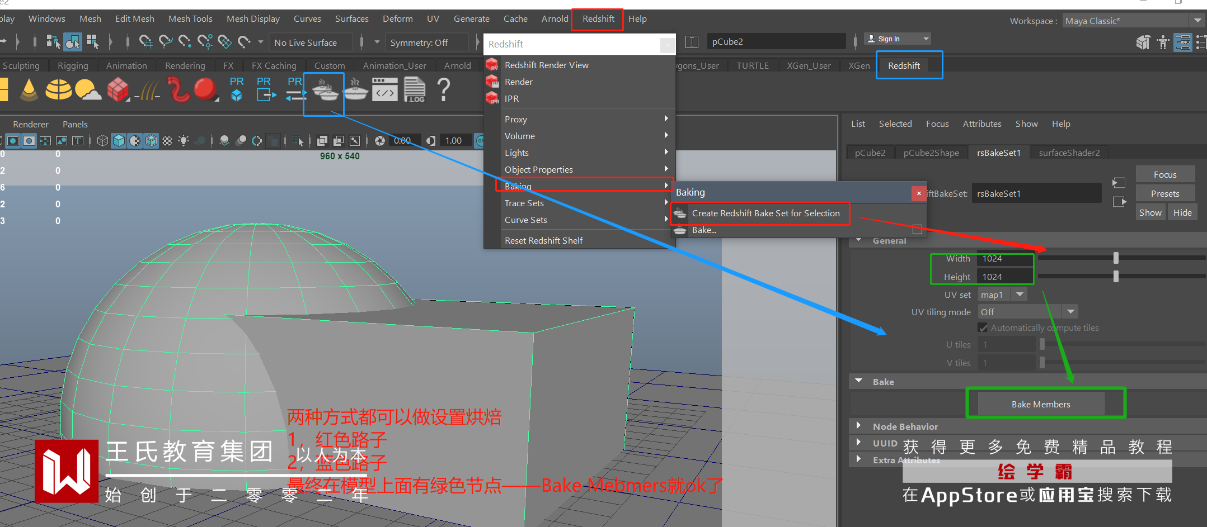This screenshot has width=1207, height=527.
Task: Click the Redshift Render View menu icon
Action: [x=492, y=65]
